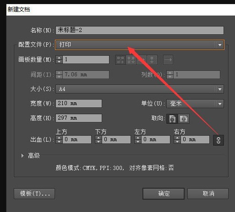The width and height of the screenshot is (235, 212).
Task: Click the 左方 bleed value field
Action: coord(156,140)
